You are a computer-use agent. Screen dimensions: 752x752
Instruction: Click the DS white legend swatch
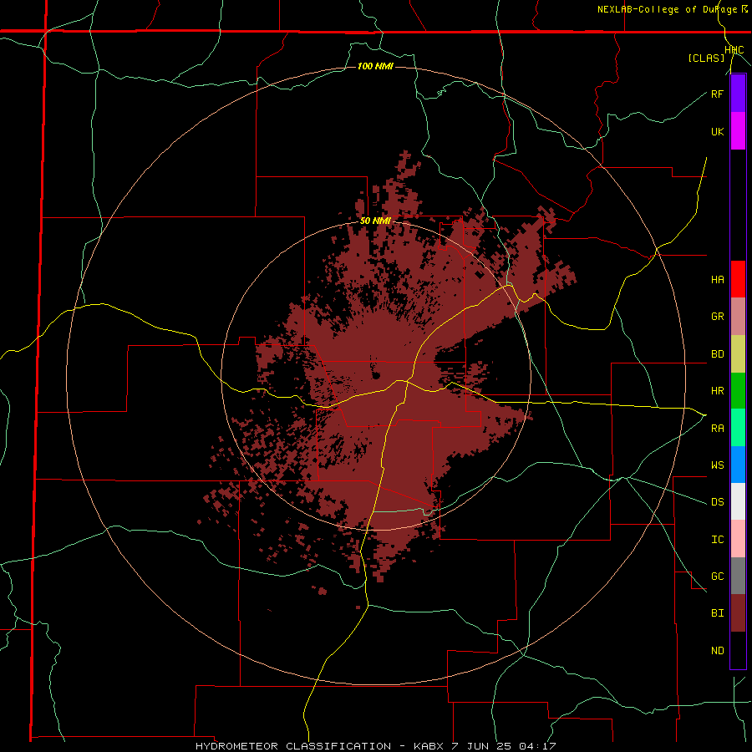tap(738, 501)
